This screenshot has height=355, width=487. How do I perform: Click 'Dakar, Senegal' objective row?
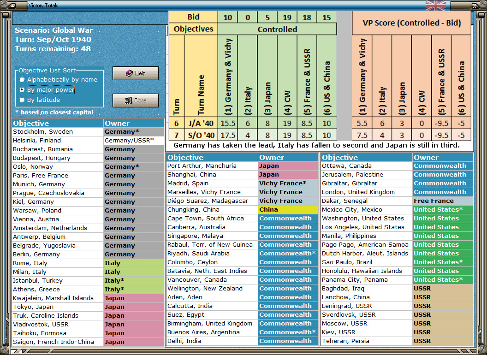[x=397, y=201]
